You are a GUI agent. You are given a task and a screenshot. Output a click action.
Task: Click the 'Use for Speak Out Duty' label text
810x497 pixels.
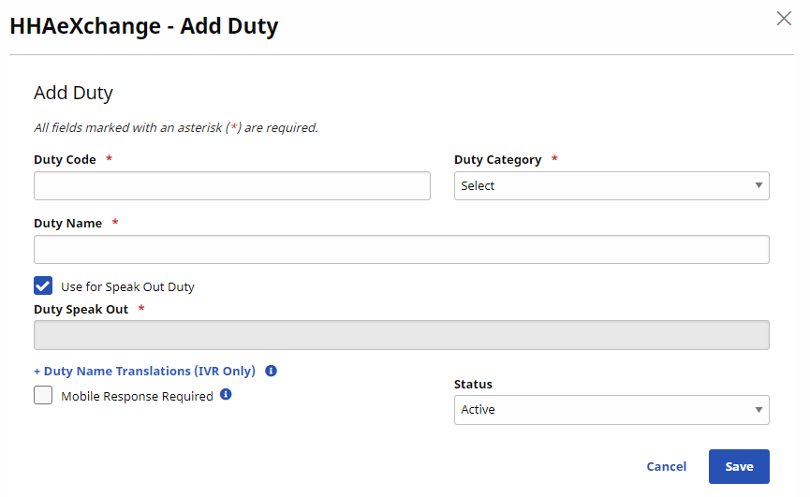(127, 287)
